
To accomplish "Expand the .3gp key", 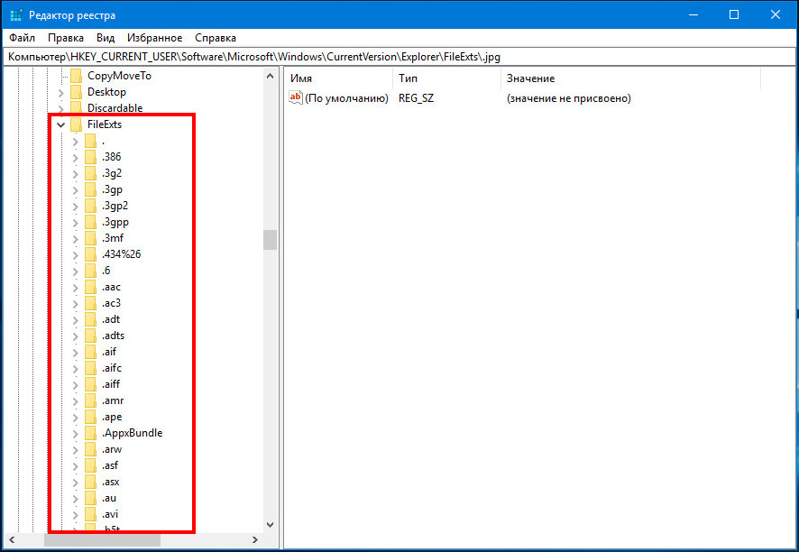I will (76, 189).
